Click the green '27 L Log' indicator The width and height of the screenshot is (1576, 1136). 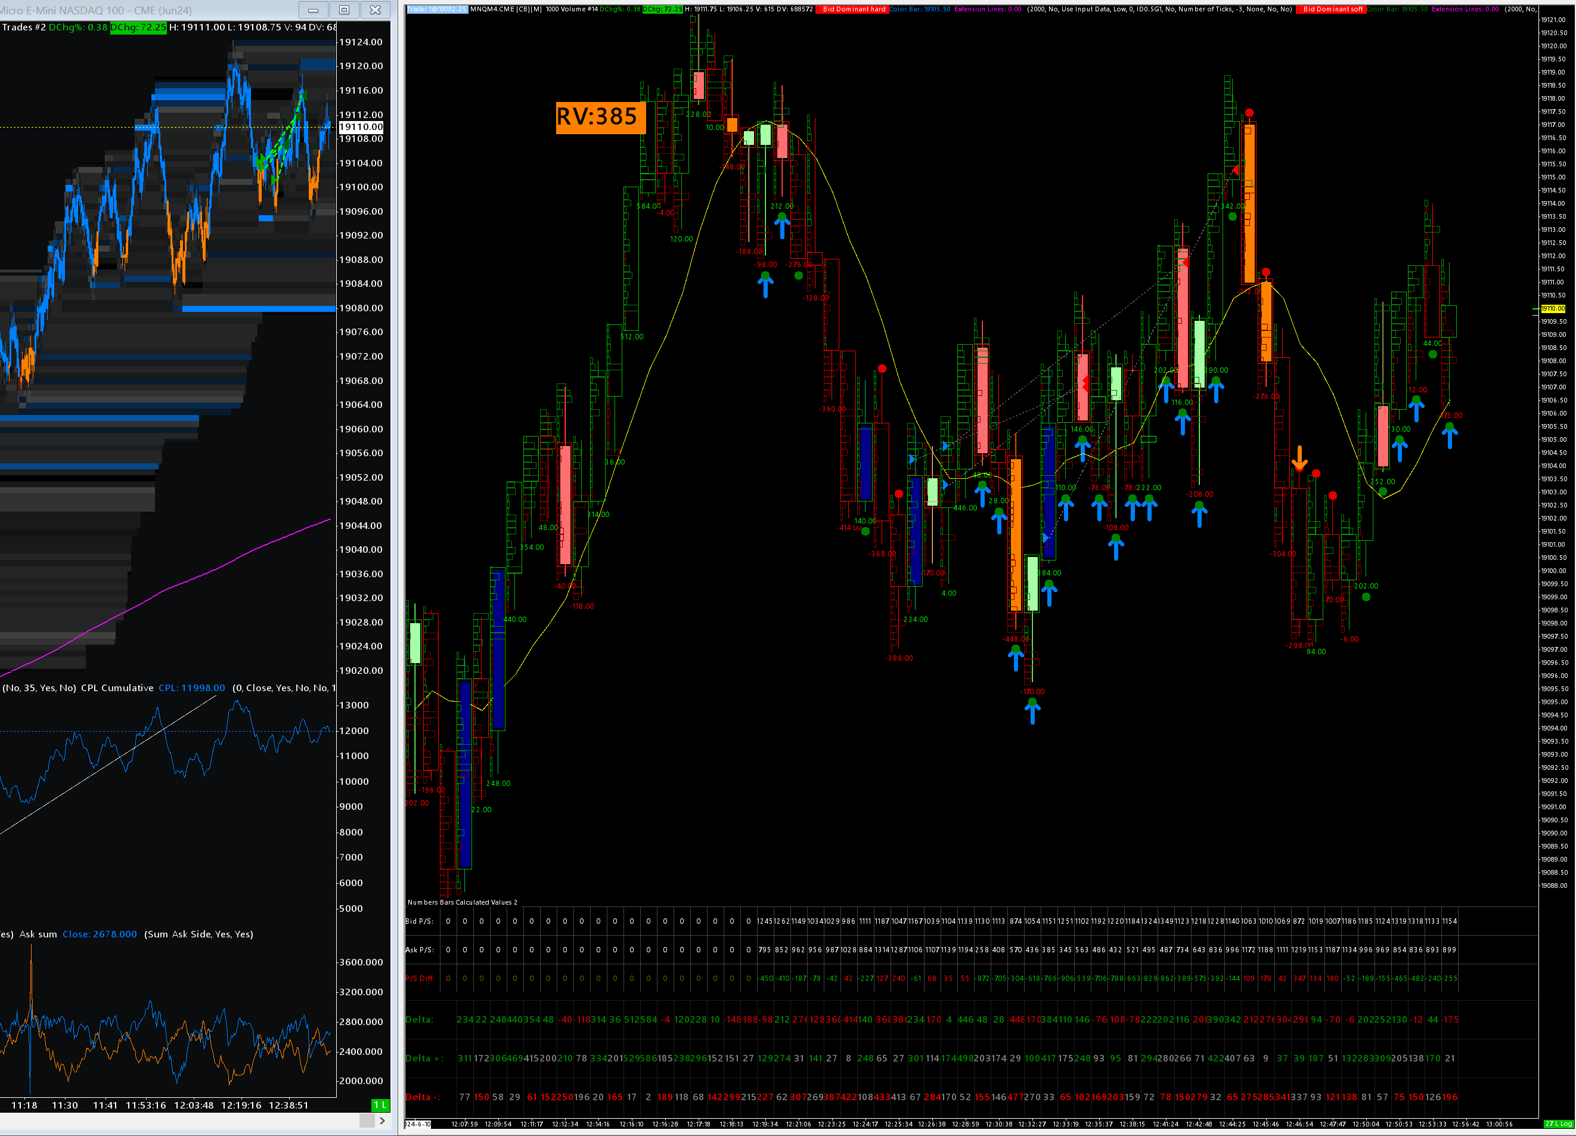[x=1558, y=1123]
